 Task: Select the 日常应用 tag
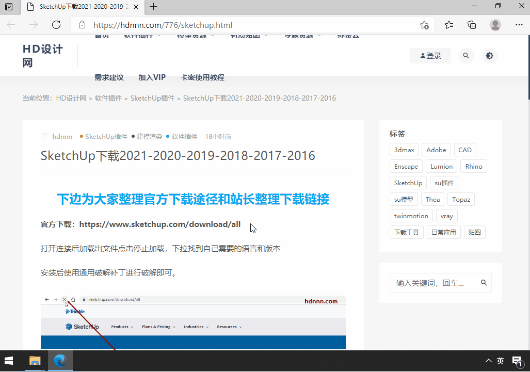point(443,233)
